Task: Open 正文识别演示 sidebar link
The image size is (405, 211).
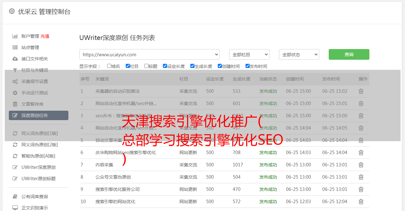Action: pos(35,208)
